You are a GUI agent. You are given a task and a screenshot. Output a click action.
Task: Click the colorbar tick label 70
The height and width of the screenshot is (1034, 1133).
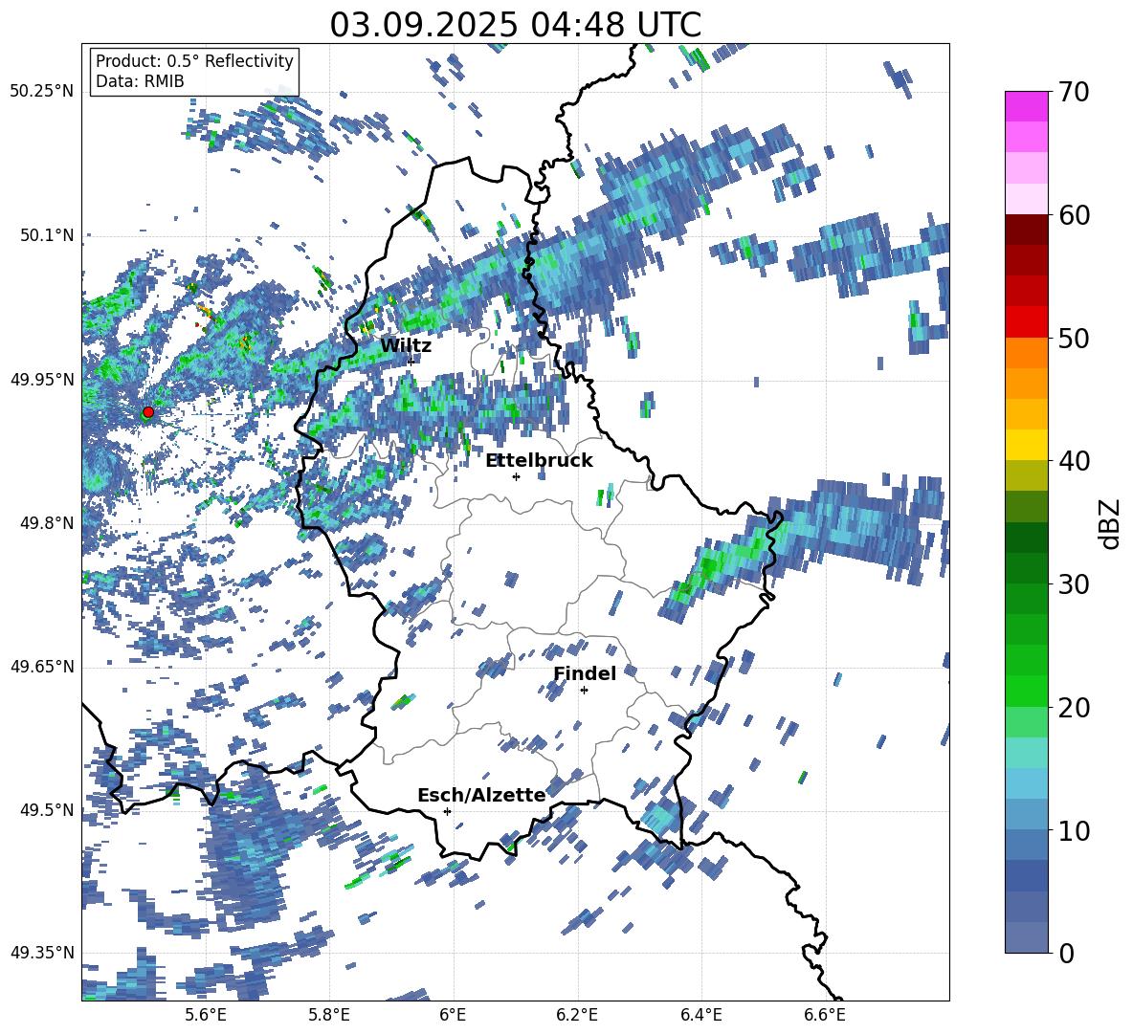[x=1074, y=92]
